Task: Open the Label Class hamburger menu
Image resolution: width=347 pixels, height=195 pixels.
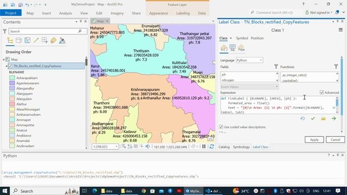Action: (x=340, y=30)
